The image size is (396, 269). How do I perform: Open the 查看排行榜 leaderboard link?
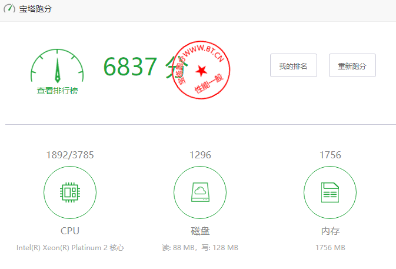[x=57, y=91]
